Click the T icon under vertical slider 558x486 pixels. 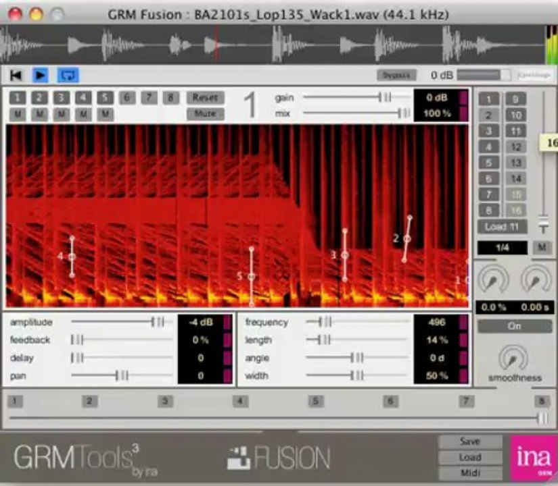(543, 229)
